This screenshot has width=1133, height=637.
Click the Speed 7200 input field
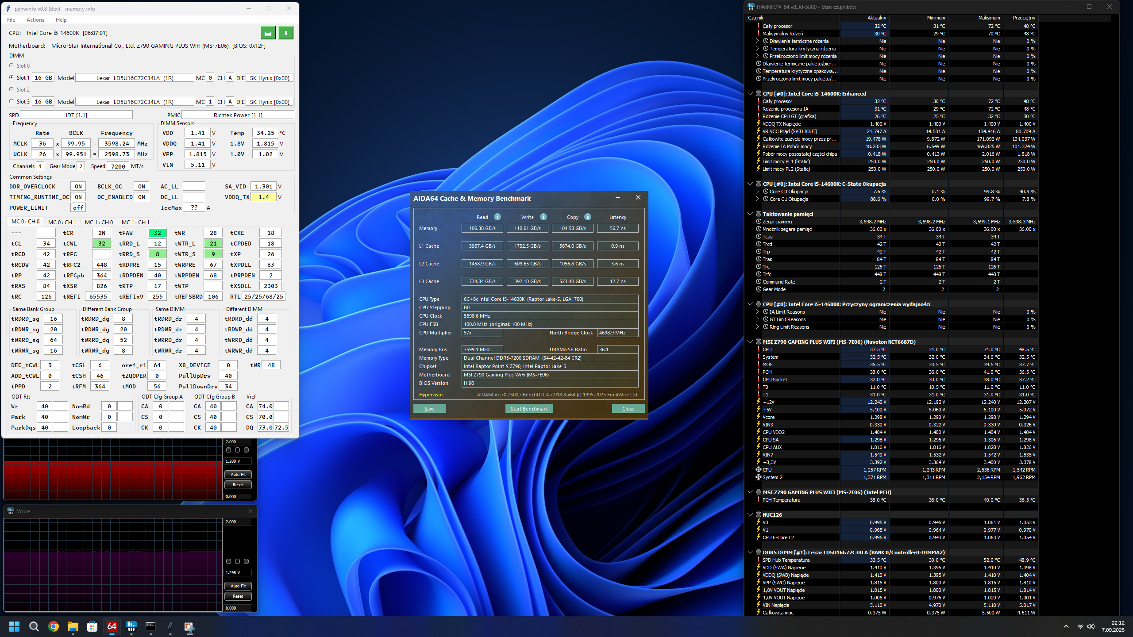tap(118, 166)
